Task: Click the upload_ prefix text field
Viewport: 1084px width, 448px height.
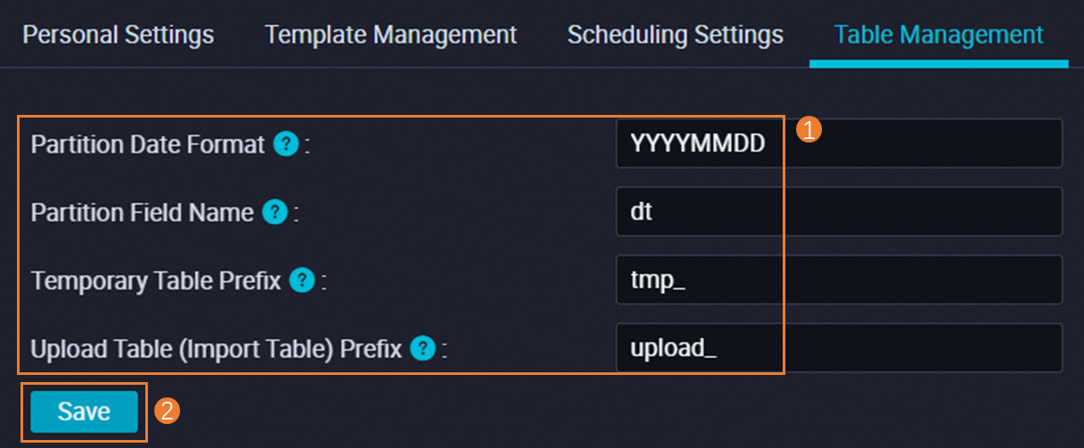Action: click(x=838, y=348)
